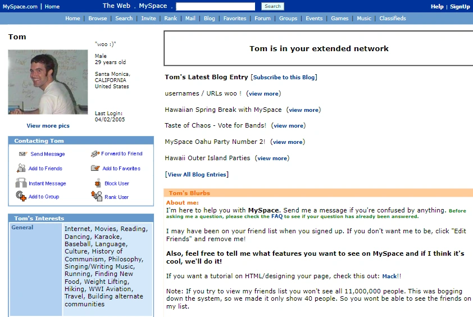
Task: Open the Groups navigation item
Action: [x=288, y=19]
